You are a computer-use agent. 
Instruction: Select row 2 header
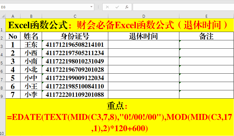[3, 36]
